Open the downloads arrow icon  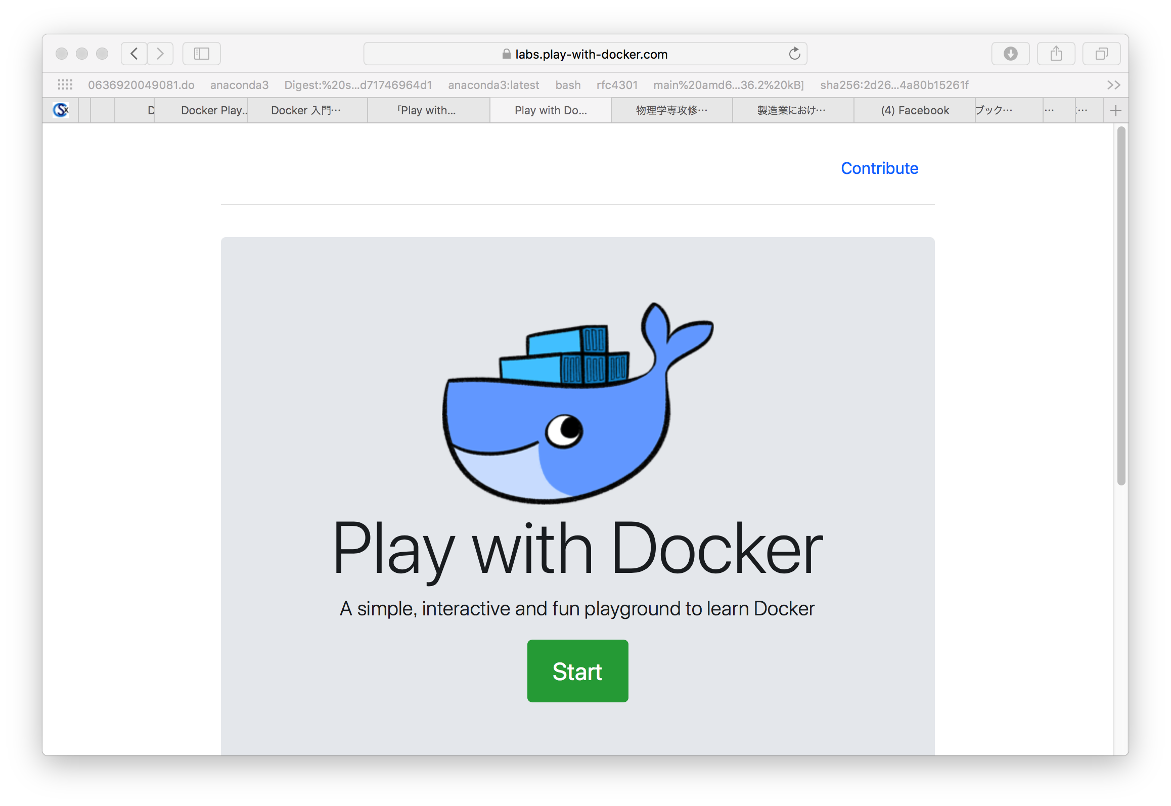coord(1010,54)
